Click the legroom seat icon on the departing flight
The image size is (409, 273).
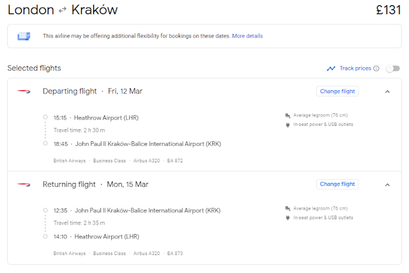click(x=288, y=116)
